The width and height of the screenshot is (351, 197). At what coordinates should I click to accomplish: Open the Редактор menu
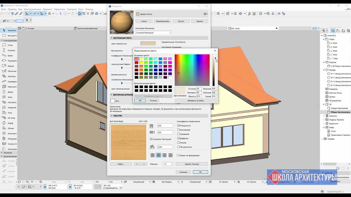(12, 9)
